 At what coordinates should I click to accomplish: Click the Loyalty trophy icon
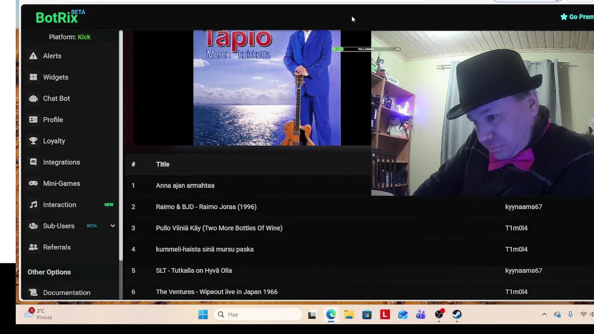pos(33,141)
